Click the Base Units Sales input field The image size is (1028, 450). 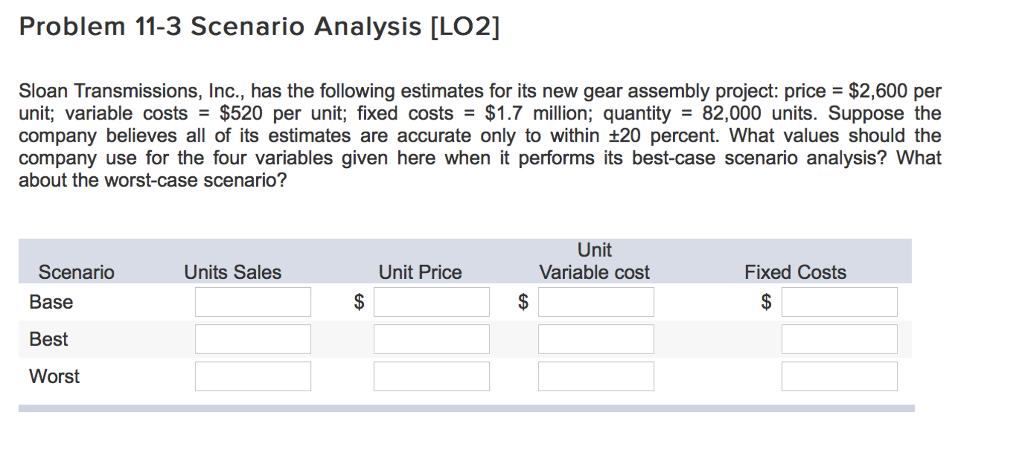[x=253, y=302]
